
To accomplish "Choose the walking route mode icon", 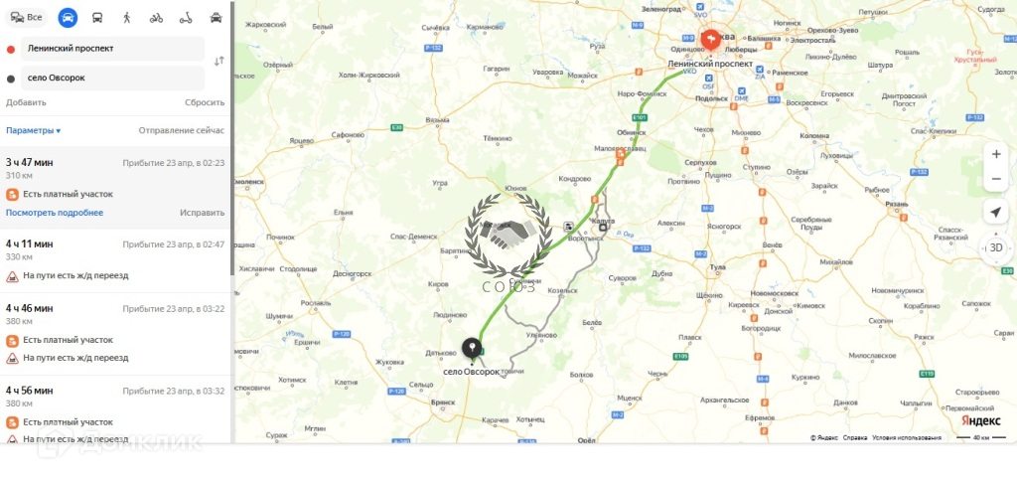I will click(x=126, y=18).
